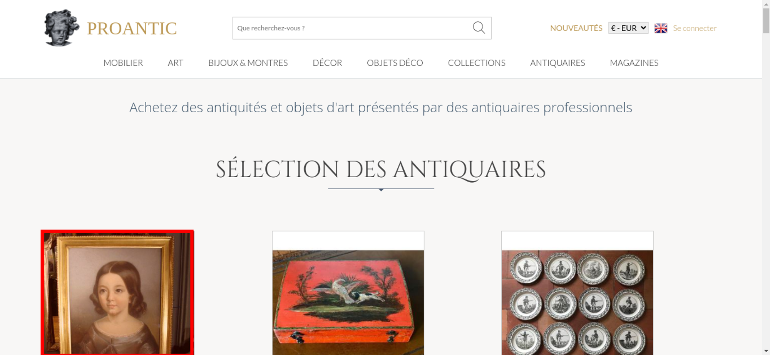Open the MOBILIER menu
The image size is (770, 355).
click(x=123, y=63)
